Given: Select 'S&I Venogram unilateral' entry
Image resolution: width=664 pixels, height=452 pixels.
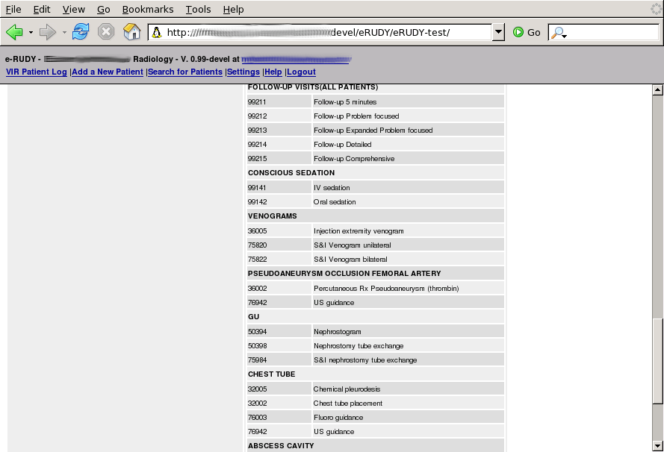Looking at the screenshot, I should 353,245.
